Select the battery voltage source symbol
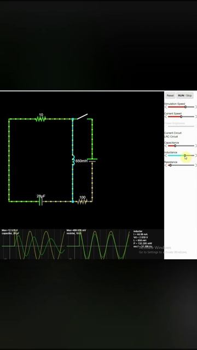 (92, 160)
